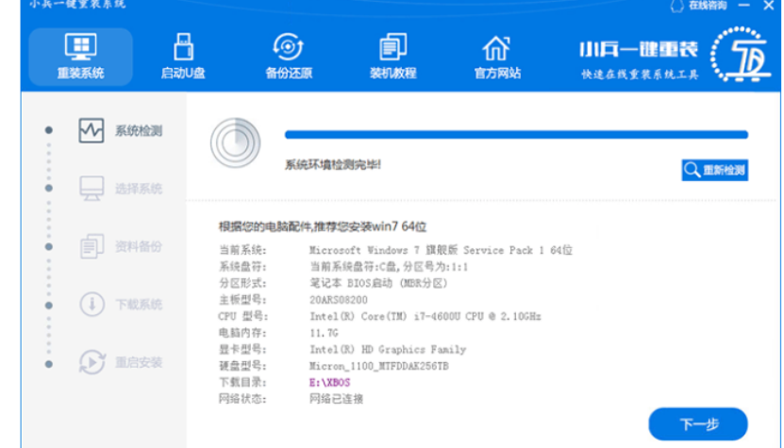
Task: Click the 下一步 button
Action: coord(698,424)
